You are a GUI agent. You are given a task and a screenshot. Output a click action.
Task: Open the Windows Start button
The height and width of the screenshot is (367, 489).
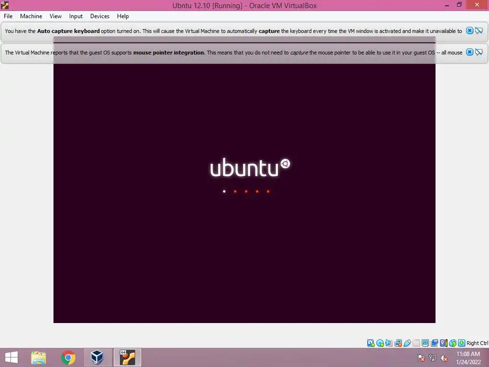[x=11, y=357]
